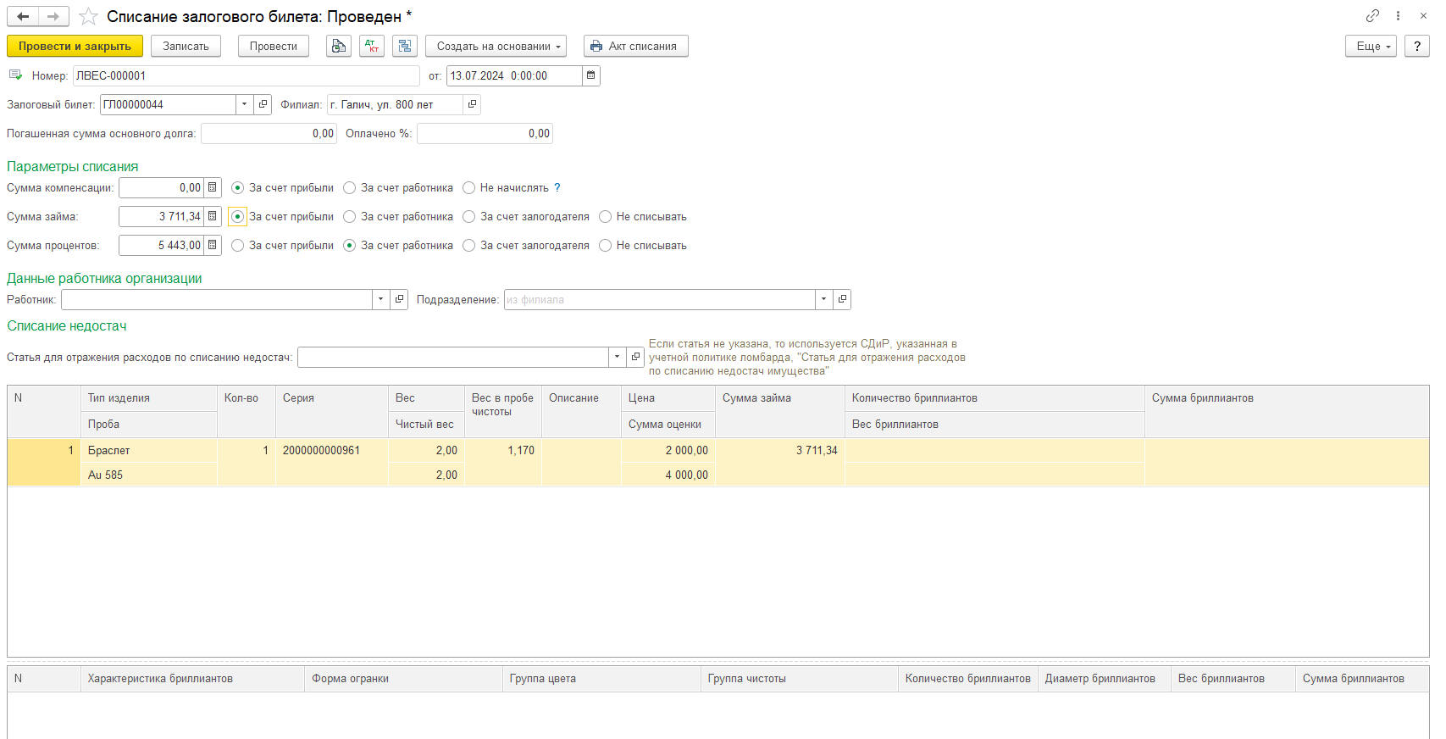The width and height of the screenshot is (1446, 739).
Task: Open date calendar picker icon
Action: click(591, 75)
